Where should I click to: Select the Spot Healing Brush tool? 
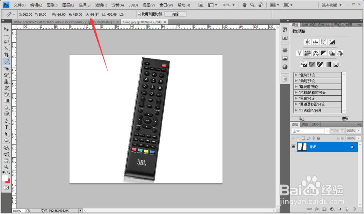coord(6,69)
